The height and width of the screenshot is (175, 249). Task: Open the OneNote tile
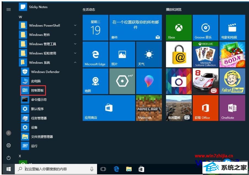click(232, 108)
